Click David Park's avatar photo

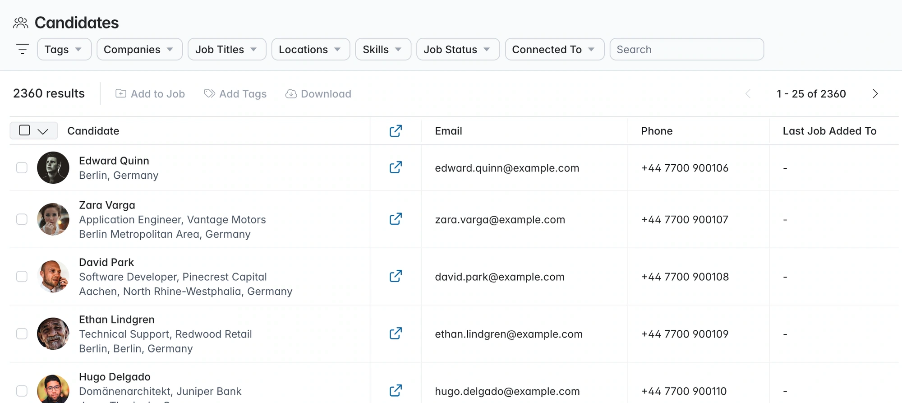[53, 276]
